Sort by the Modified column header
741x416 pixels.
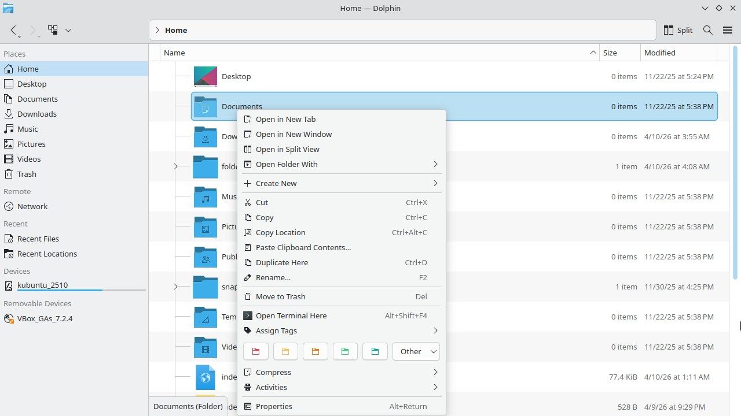point(678,53)
